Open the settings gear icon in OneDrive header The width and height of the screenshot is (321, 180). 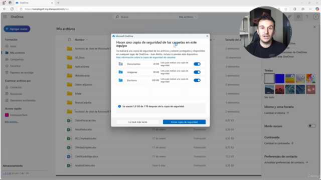click(x=298, y=16)
